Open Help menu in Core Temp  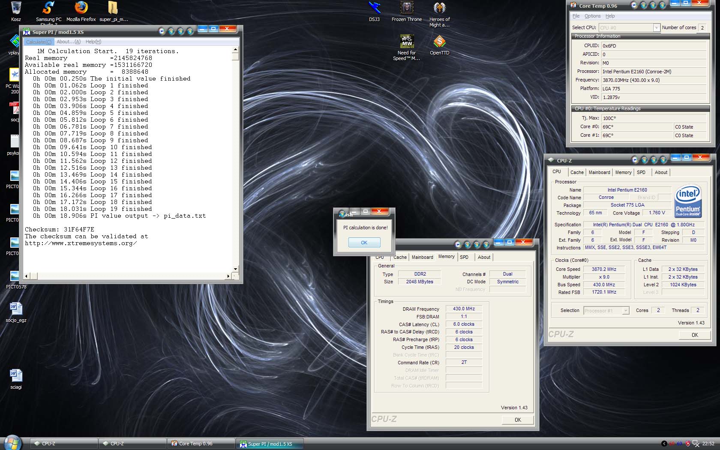(610, 16)
